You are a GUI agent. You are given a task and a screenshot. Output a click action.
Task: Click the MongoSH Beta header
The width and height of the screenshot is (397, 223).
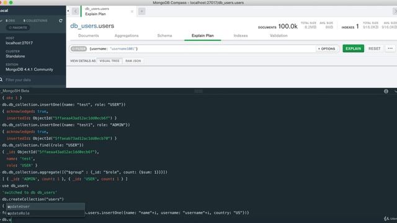(15, 91)
